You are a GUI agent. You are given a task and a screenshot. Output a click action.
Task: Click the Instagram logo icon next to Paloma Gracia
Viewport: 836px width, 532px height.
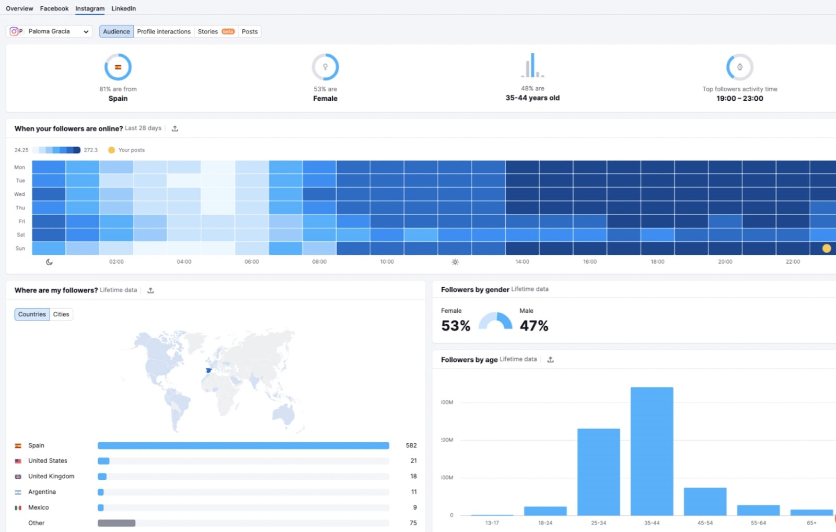pos(14,31)
